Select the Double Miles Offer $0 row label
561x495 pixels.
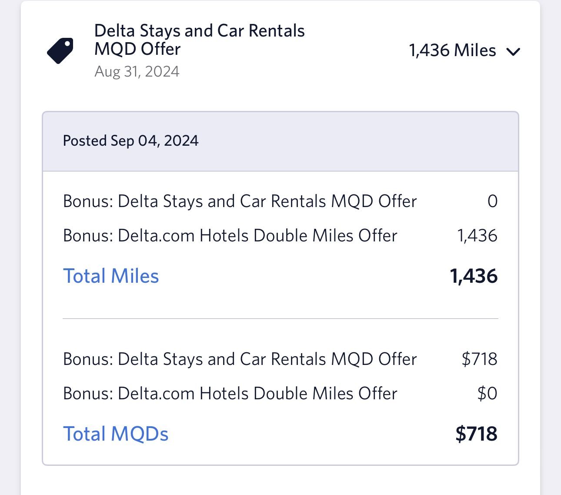(x=230, y=394)
